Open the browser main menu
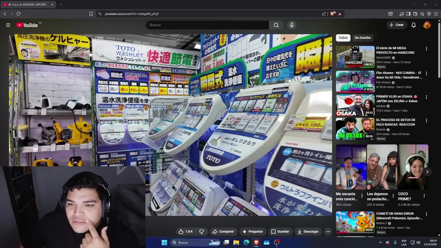 436,14
